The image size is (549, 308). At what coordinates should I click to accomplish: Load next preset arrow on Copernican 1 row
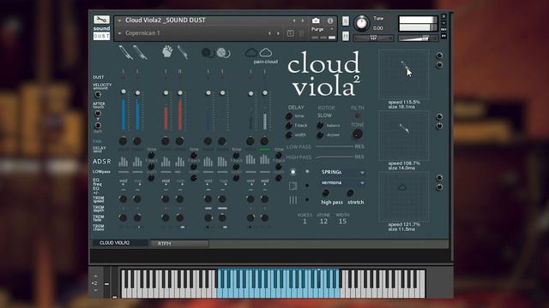tap(278, 33)
